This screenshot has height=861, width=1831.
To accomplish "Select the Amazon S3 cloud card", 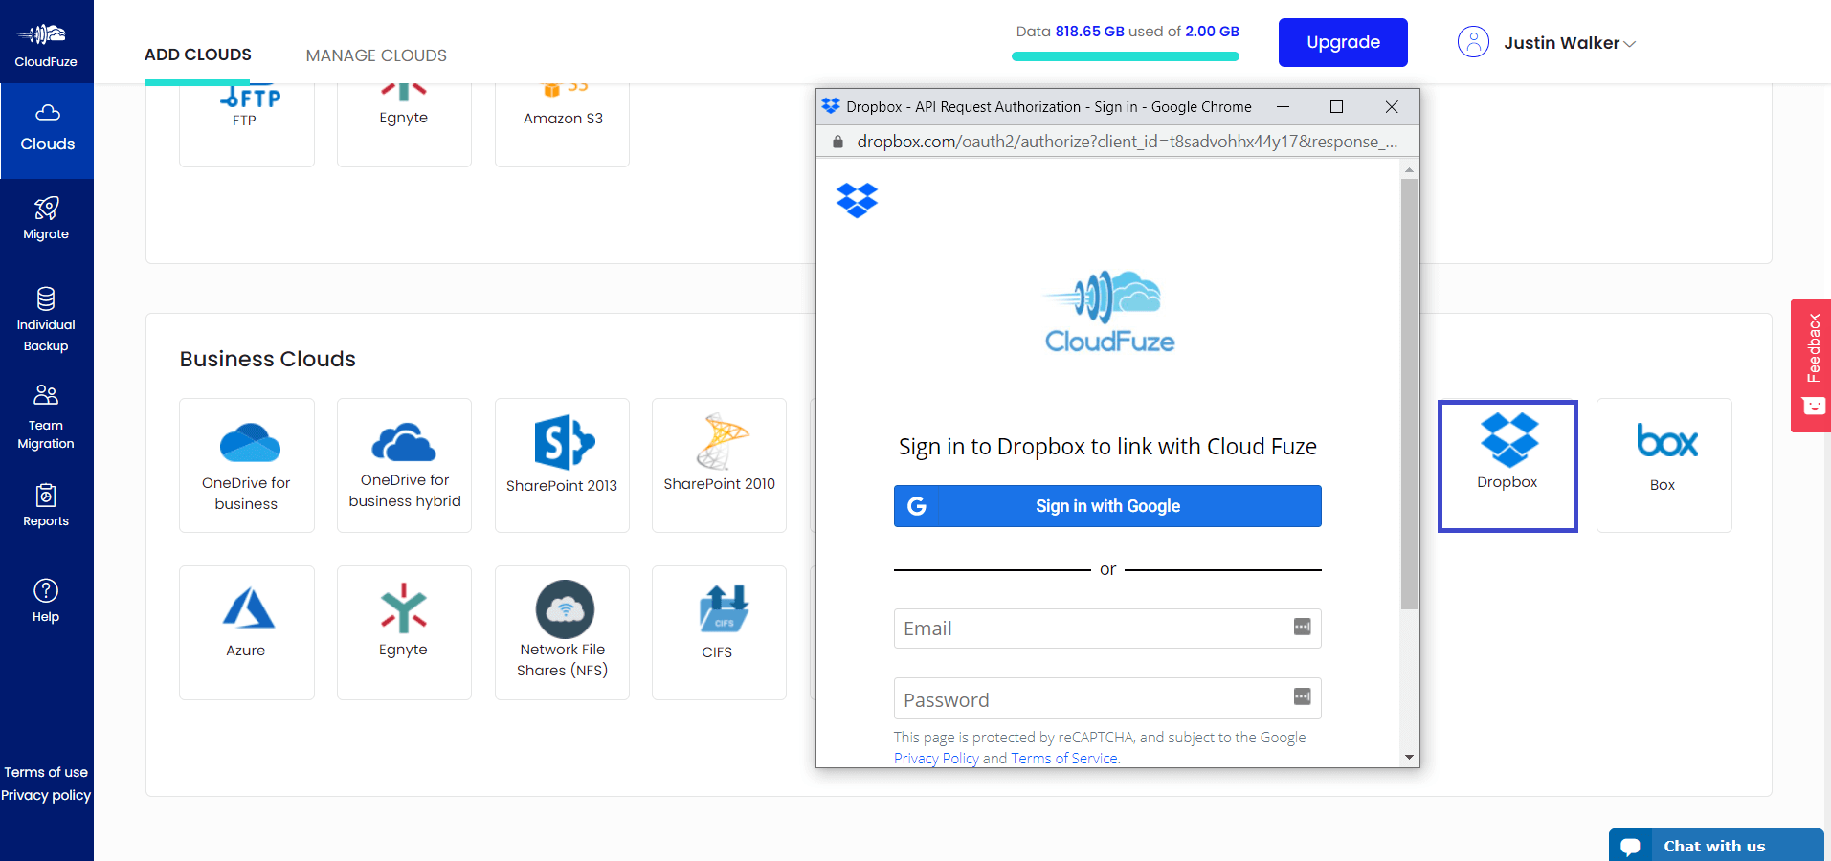I will click(x=562, y=124).
